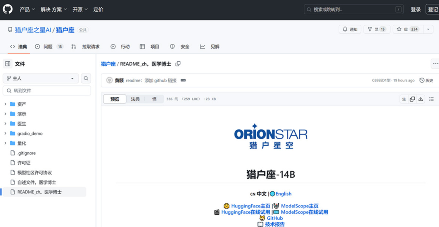439x227 pixels.
Task: Expand the 资产 folder chevron
Action: coord(5,104)
